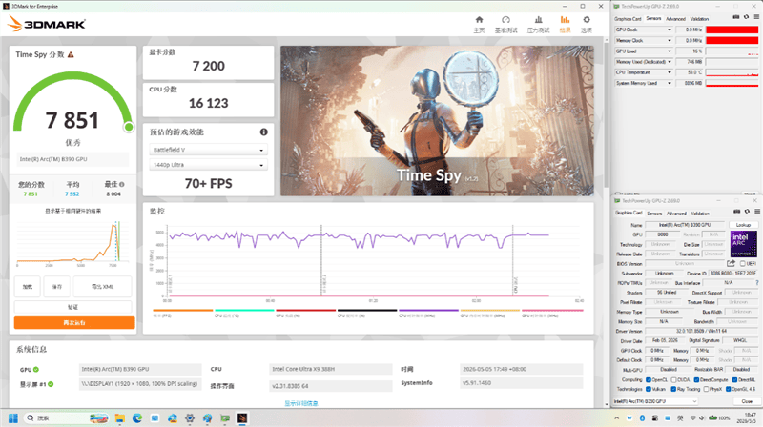Click the Export XML button
The width and height of the screenshot is (763, 427).
click(x=102, y=287)
